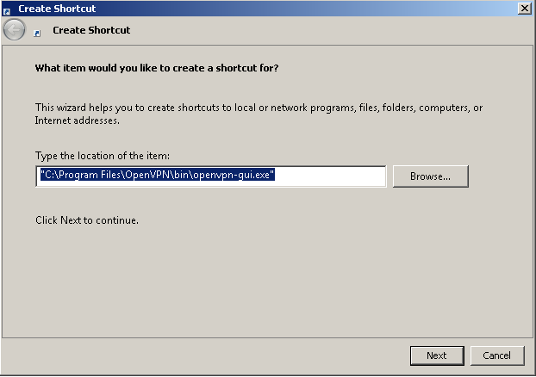This screenshot has width=536, height=377.
Task: Cancel the shortcut creation wizard
Action: click(497, 355)
